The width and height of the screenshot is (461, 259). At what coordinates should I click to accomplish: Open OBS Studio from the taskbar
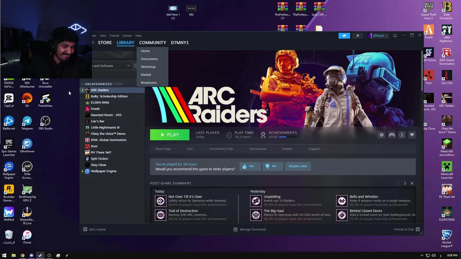(49, 255)
